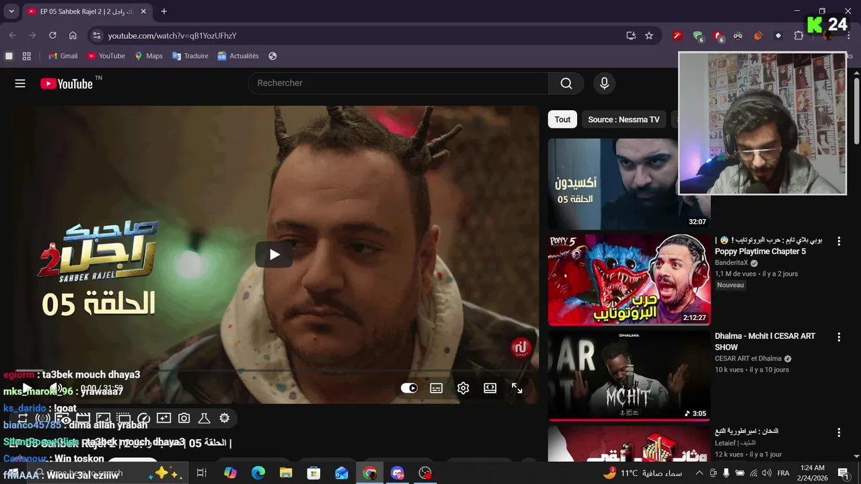Select the Source : Nessma TV chip
Viewport: 861px width, 484px height.
624,120
